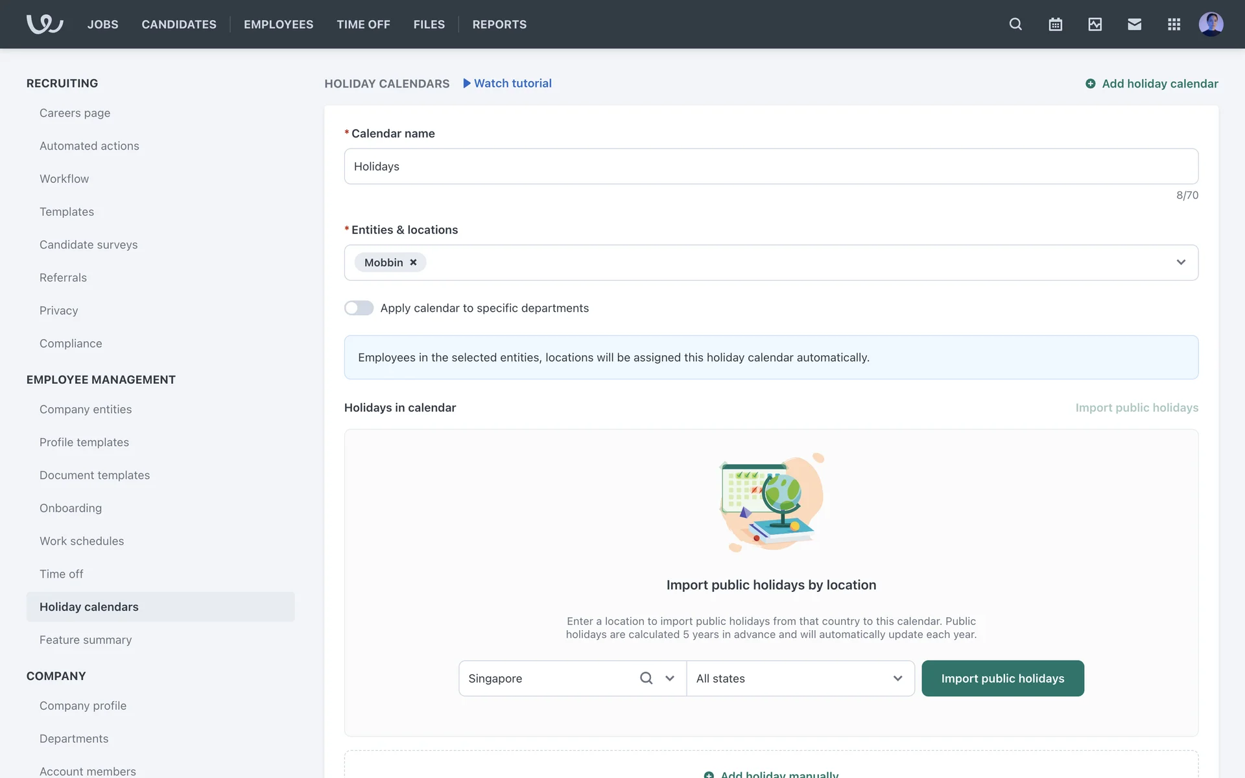Open the search icon in top bar
This screenshot has height=778, width=1245.
pos(1015,24)
